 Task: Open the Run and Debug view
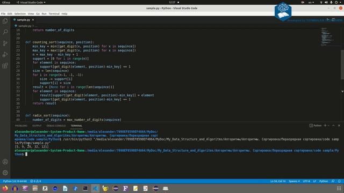click(5, 54)
